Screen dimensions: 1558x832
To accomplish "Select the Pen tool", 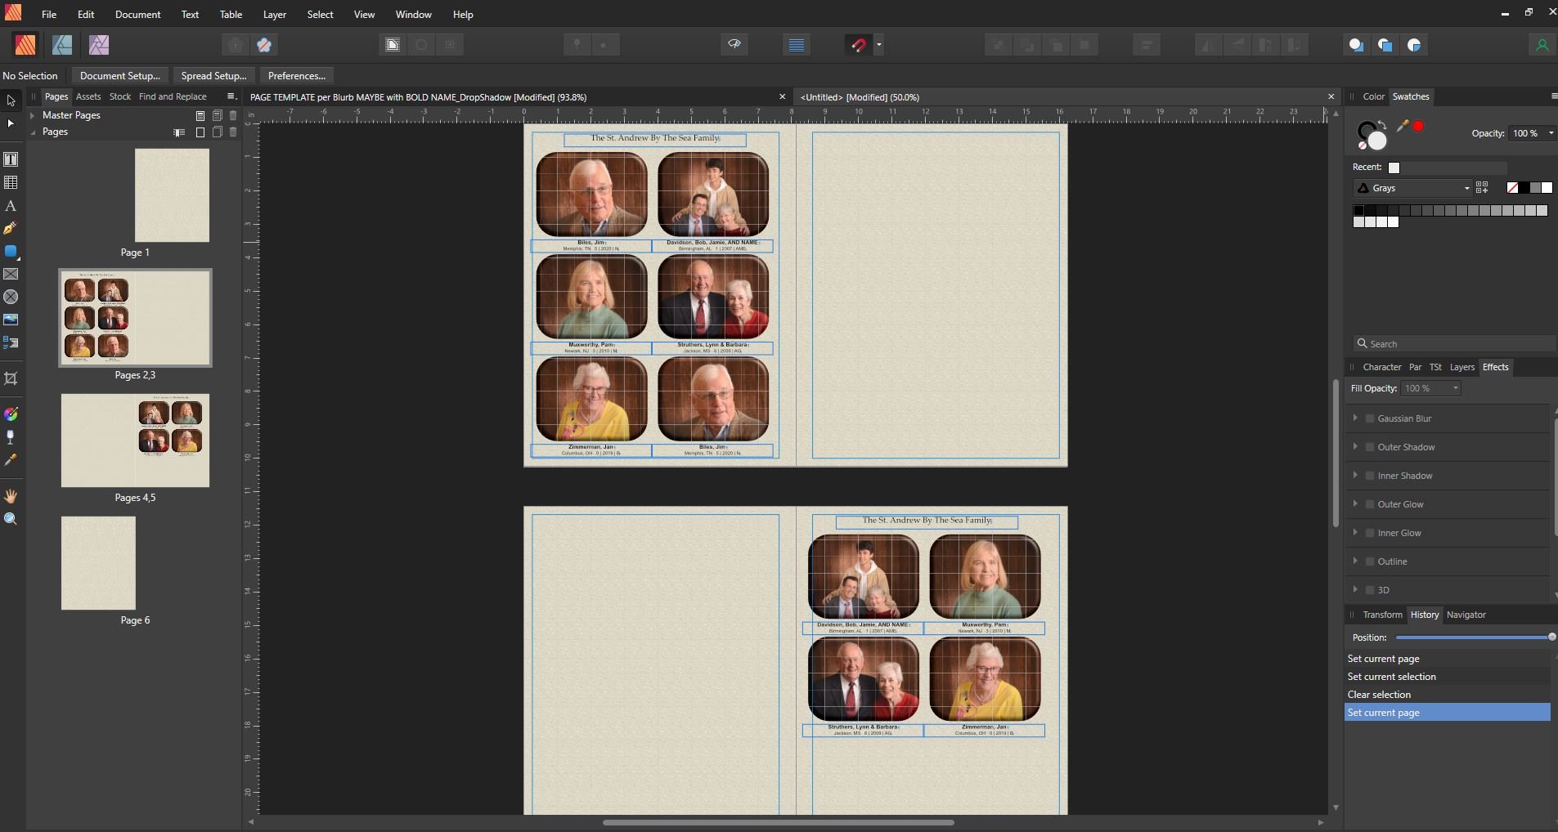I will tap(11, 229).
